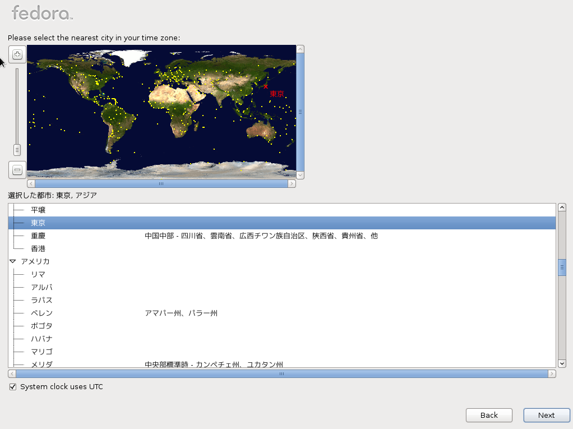Toggle System clock uses UTC checkbox
The height and width of the screenshot is (429, 573).
coord(13,386)
